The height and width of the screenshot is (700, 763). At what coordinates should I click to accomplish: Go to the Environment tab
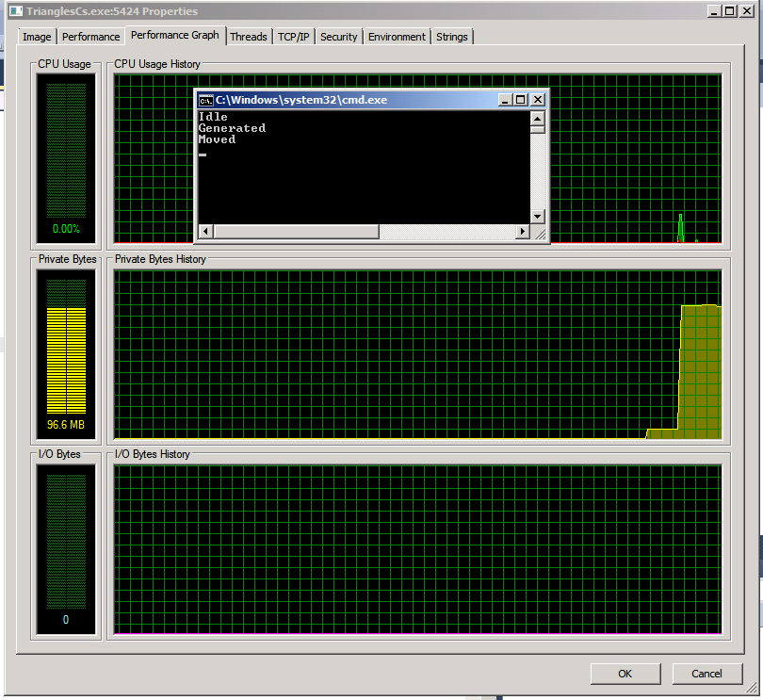click(397, 37)
